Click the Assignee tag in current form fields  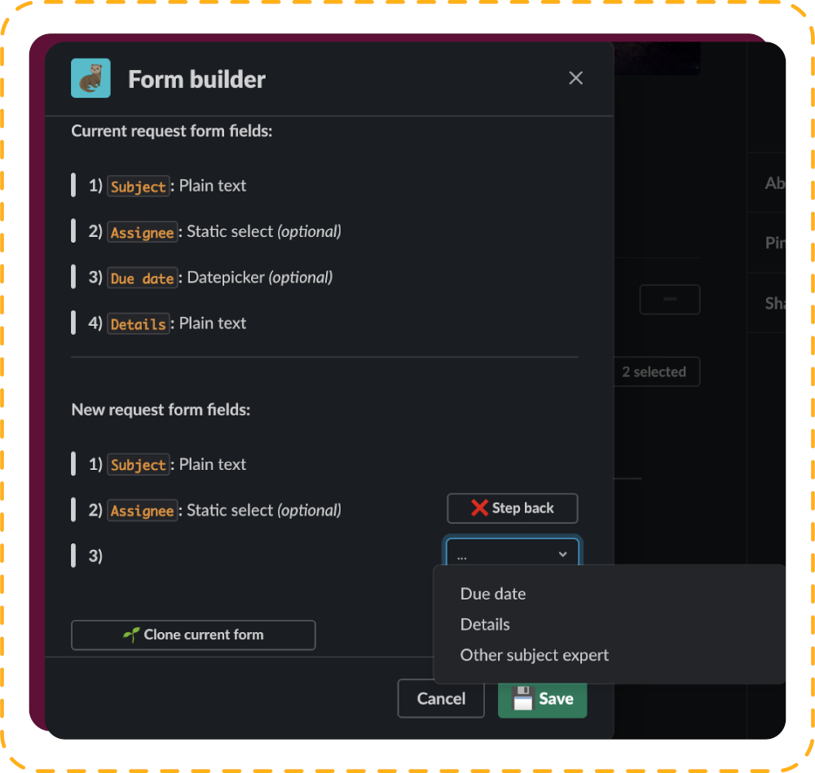(143, 231)
